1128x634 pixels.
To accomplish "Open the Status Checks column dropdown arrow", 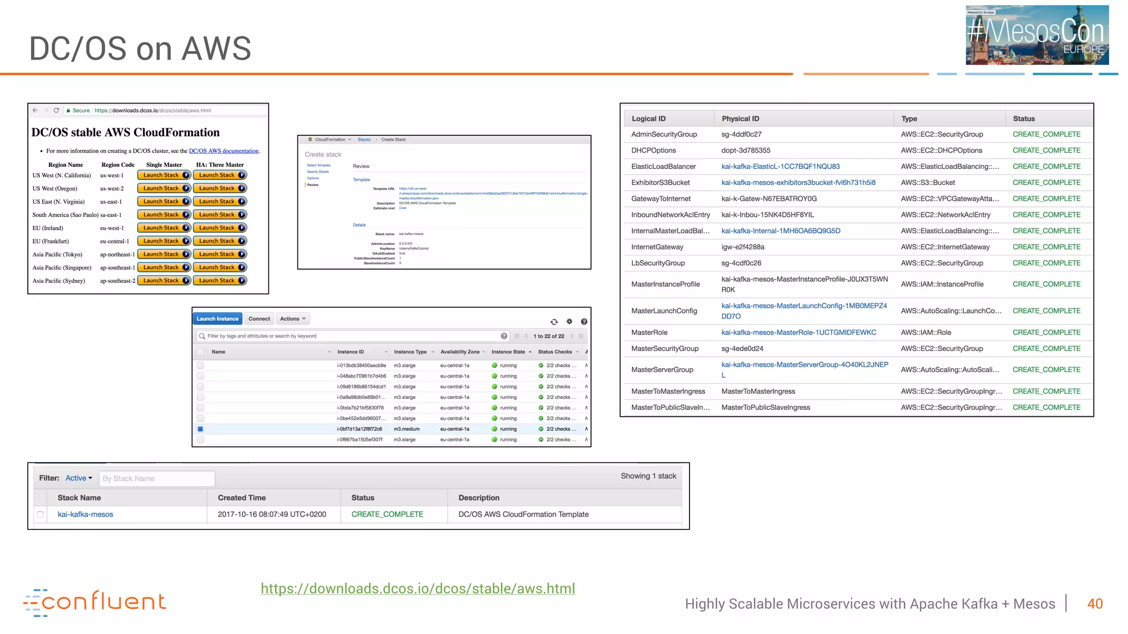I will pos(577,352).
